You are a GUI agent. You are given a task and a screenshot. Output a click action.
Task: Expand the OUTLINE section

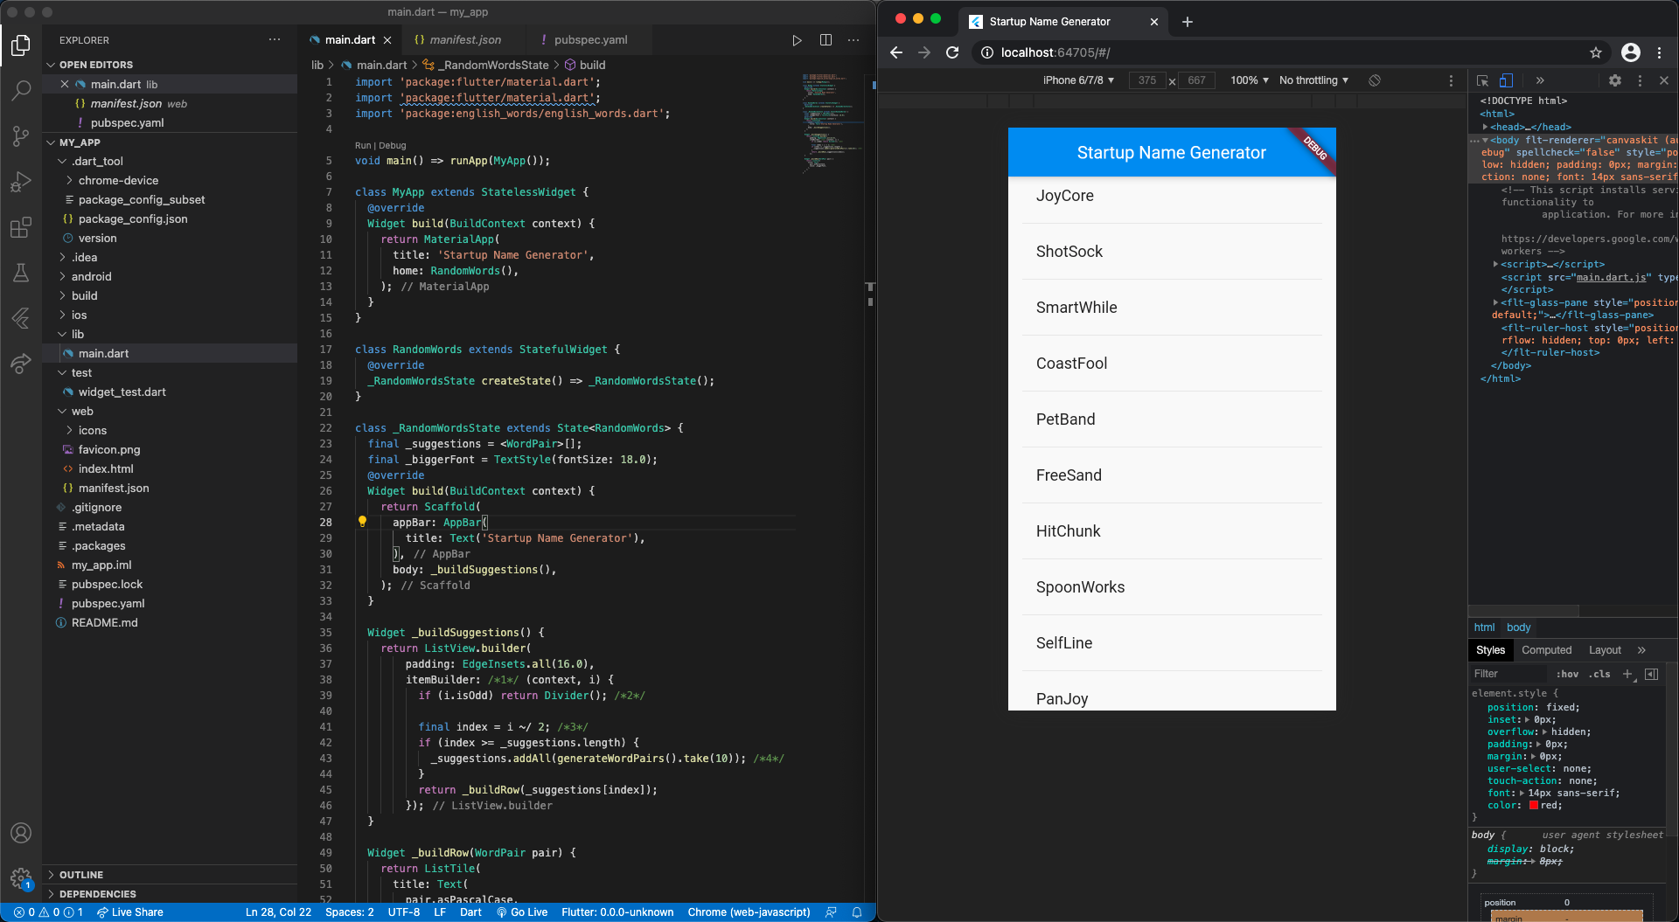coord(171,875)
